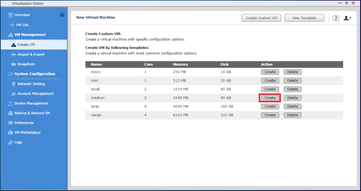Click the VM Marketplace bag icon

coord(11,132)
